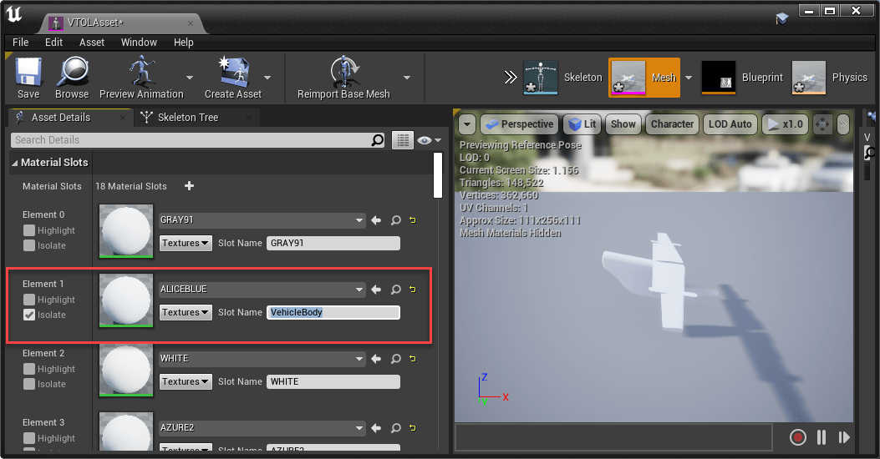Switch to Skeleton editor mode
The width and height of the screenshot is (880, 459).
point(563,78)
